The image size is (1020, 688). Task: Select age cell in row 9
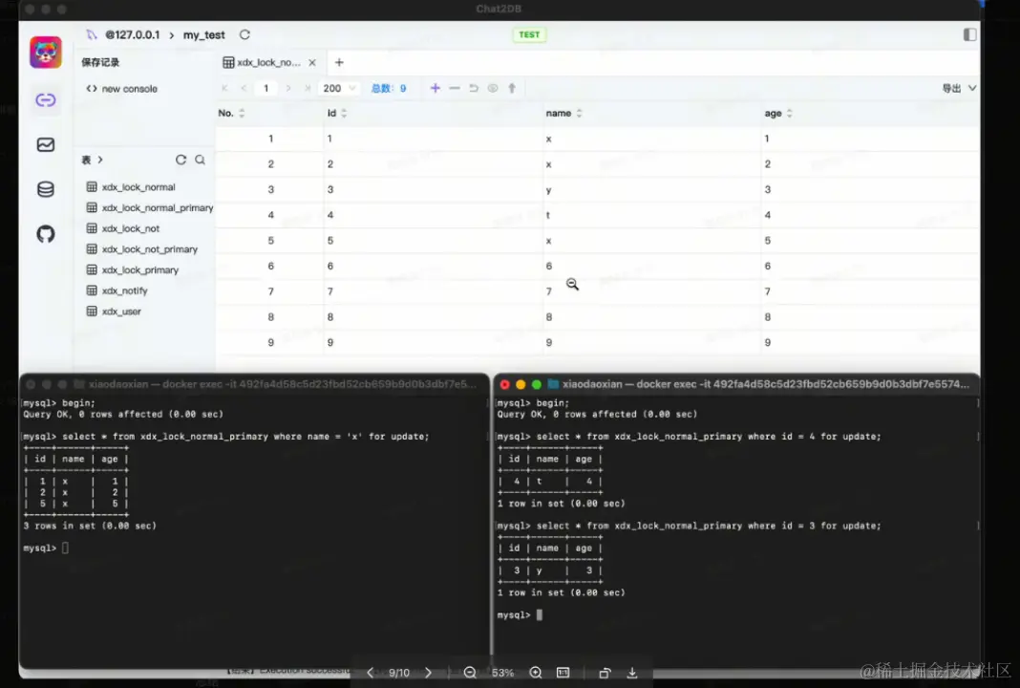[x=870, y=342]
